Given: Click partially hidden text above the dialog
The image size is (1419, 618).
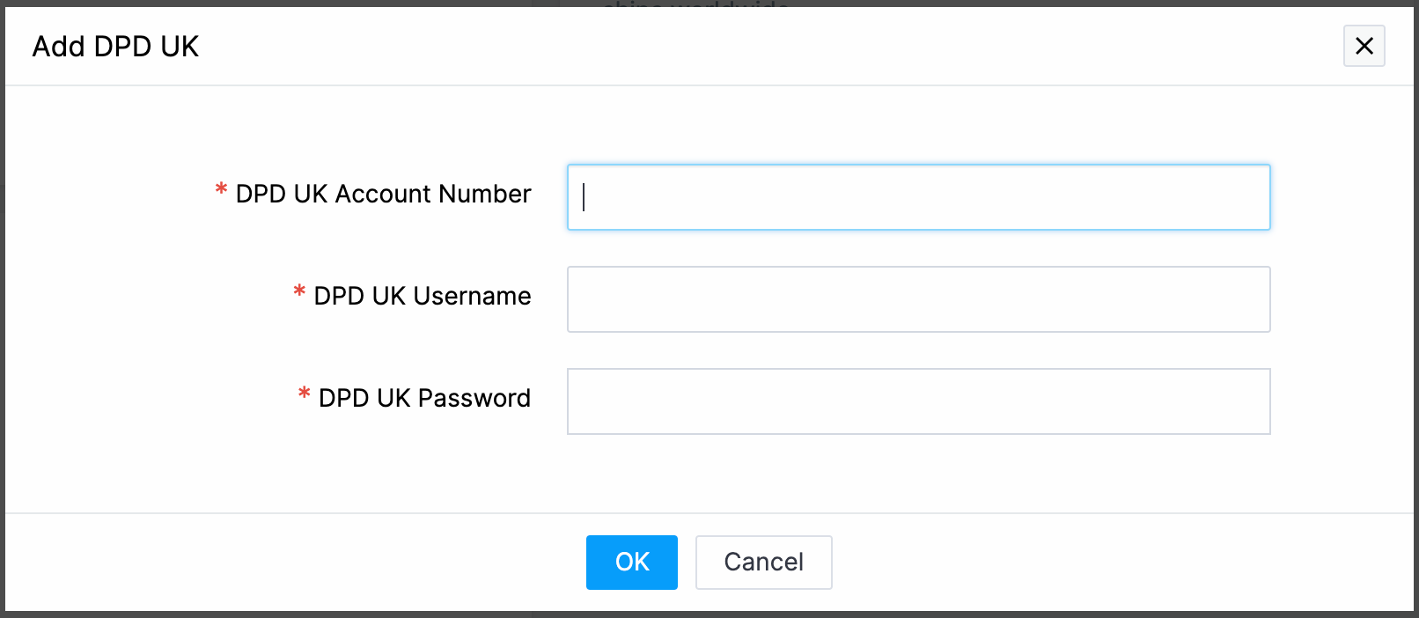Looking at the screenshot, I should tap(695, 4).
